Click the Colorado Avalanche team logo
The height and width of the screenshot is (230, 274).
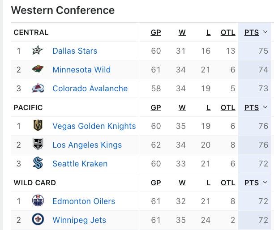pos(38,89)
